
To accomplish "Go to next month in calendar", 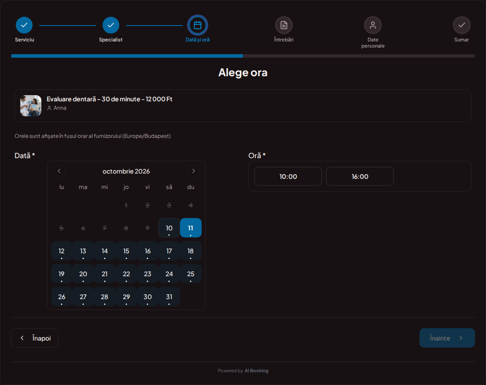I will 193,171.
